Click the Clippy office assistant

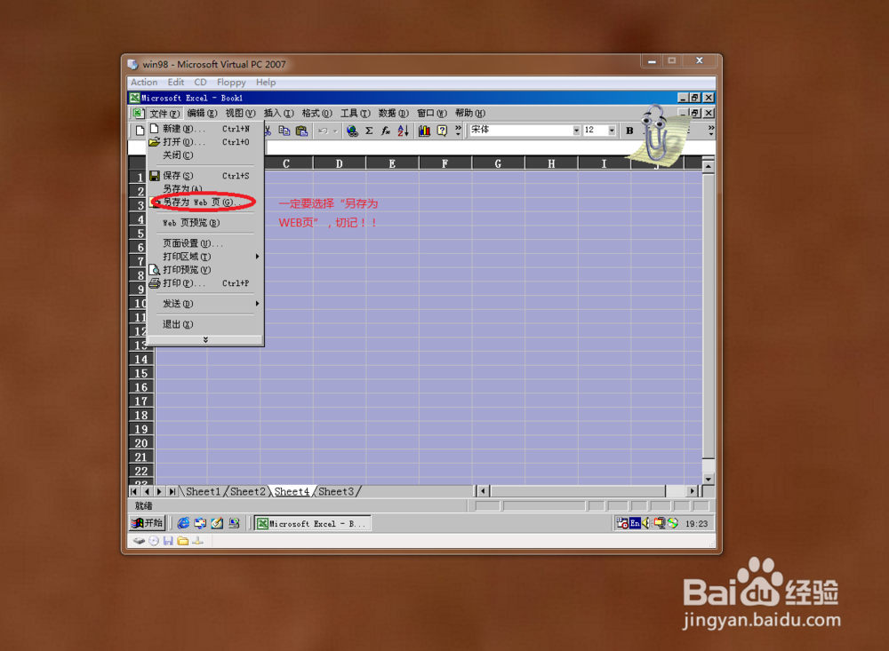658,136
